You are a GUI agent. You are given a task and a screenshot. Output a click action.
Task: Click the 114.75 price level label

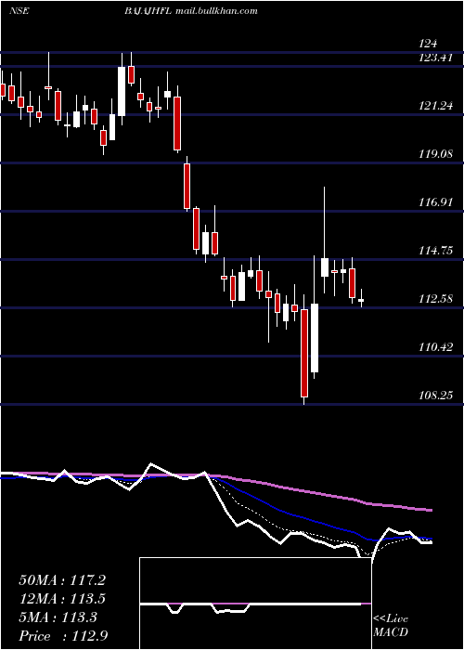435,251
